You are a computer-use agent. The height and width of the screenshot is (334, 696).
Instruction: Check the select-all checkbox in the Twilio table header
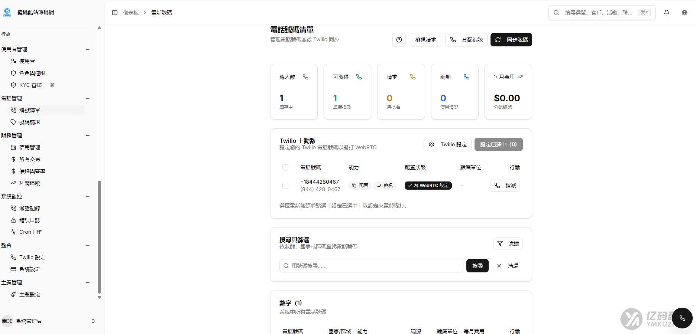click(285, 167)
